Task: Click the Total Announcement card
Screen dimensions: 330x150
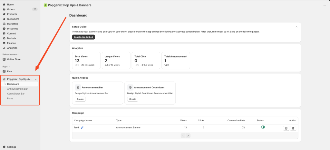Action: click(176, 61)
